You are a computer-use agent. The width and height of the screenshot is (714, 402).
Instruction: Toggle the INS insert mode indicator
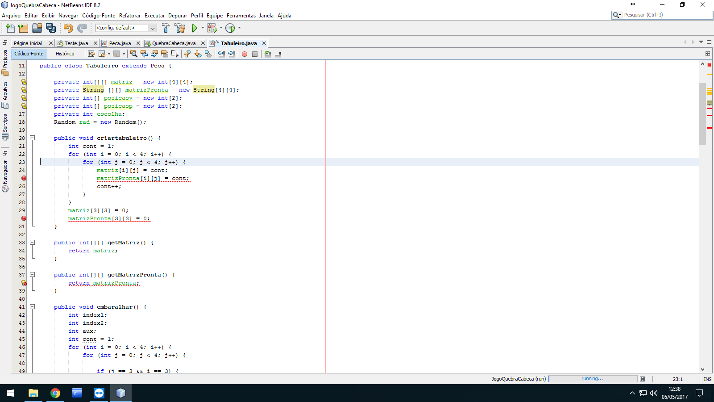pos(707,379)
